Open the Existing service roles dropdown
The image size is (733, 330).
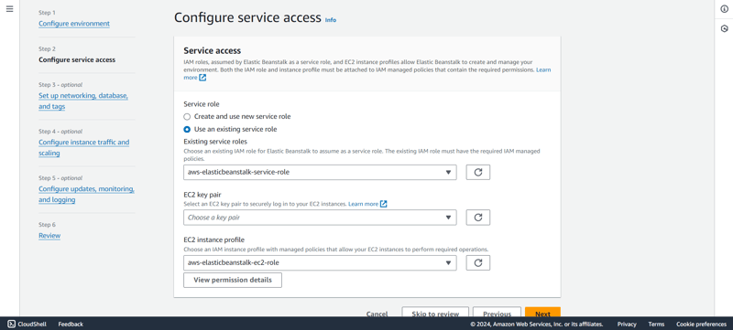[x=320, y=172]
